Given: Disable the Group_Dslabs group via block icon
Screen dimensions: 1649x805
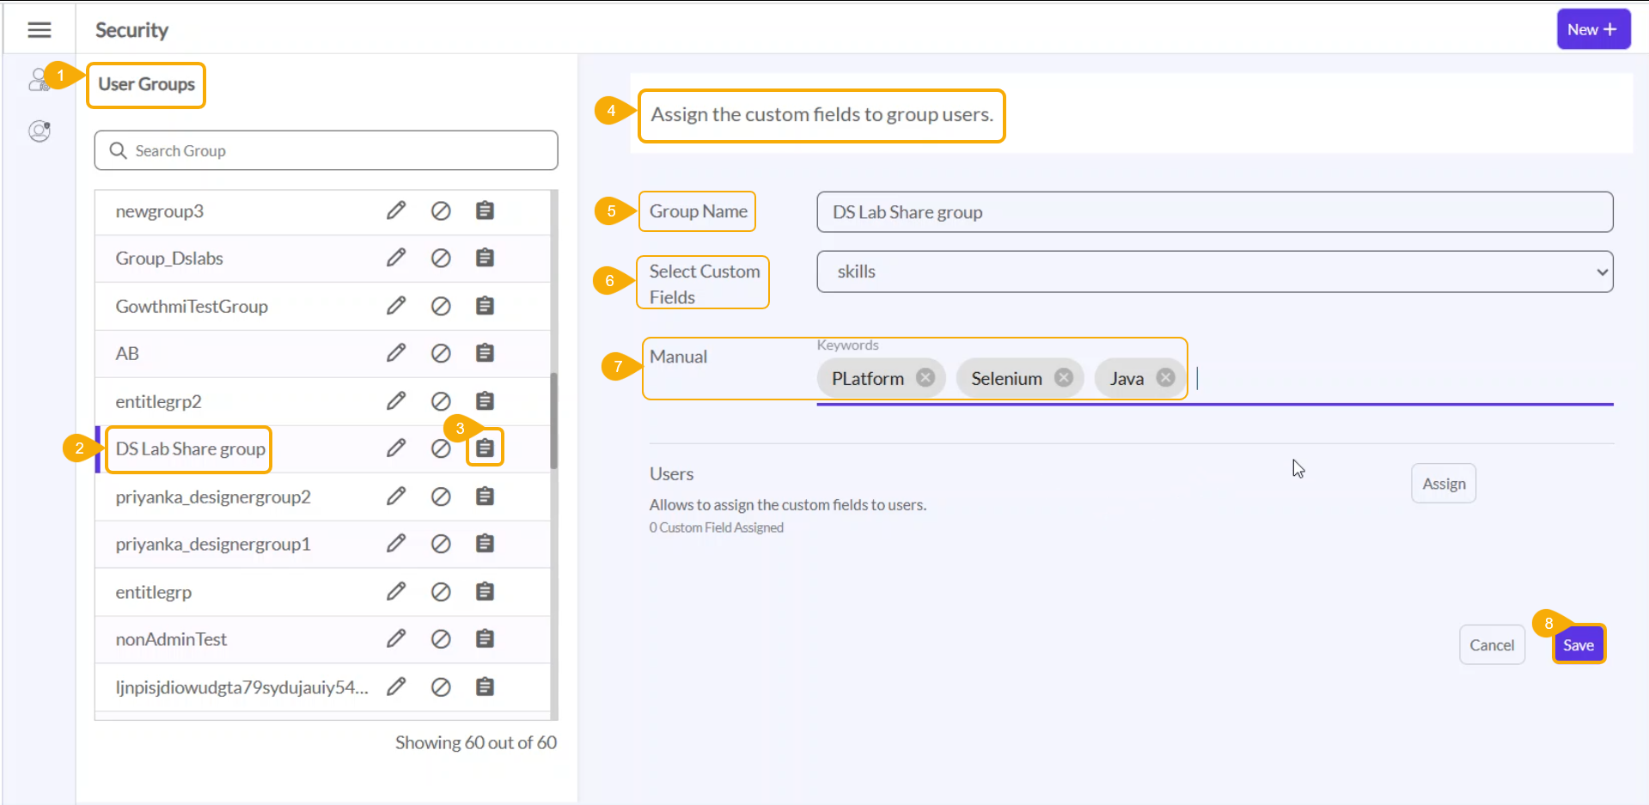Looking at the screenshot, I should [441, 258].
